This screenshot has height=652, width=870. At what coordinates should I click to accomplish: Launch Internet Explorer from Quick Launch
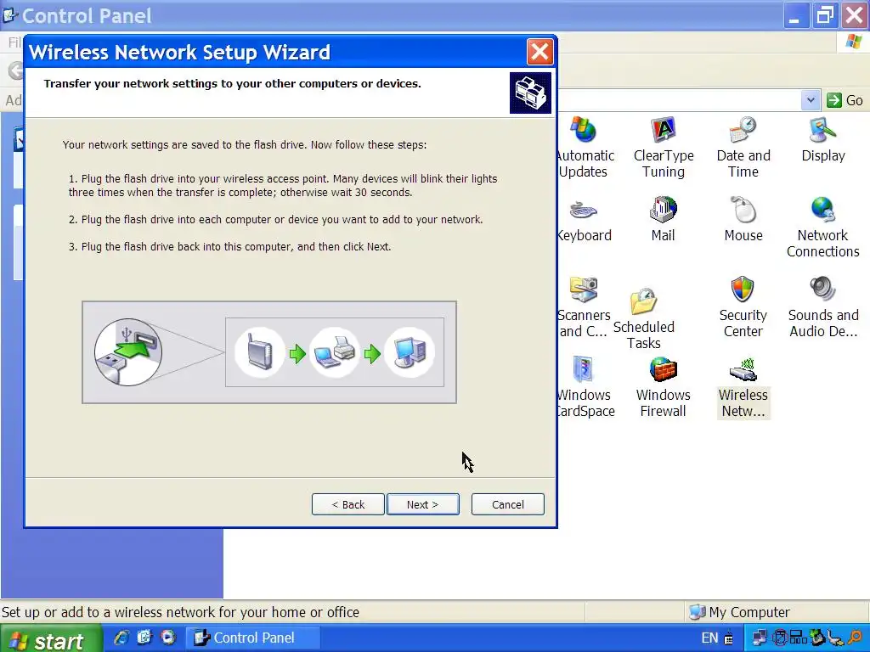121,638
